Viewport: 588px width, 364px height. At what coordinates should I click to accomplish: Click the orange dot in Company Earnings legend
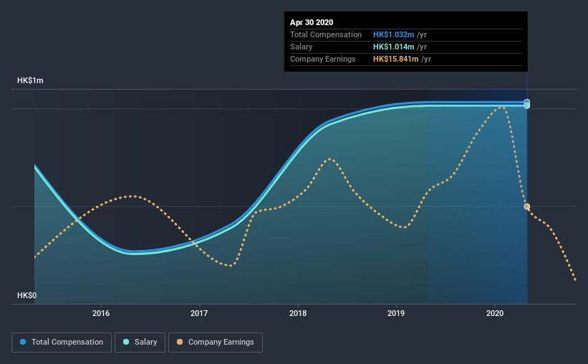[x=180, y=342]
